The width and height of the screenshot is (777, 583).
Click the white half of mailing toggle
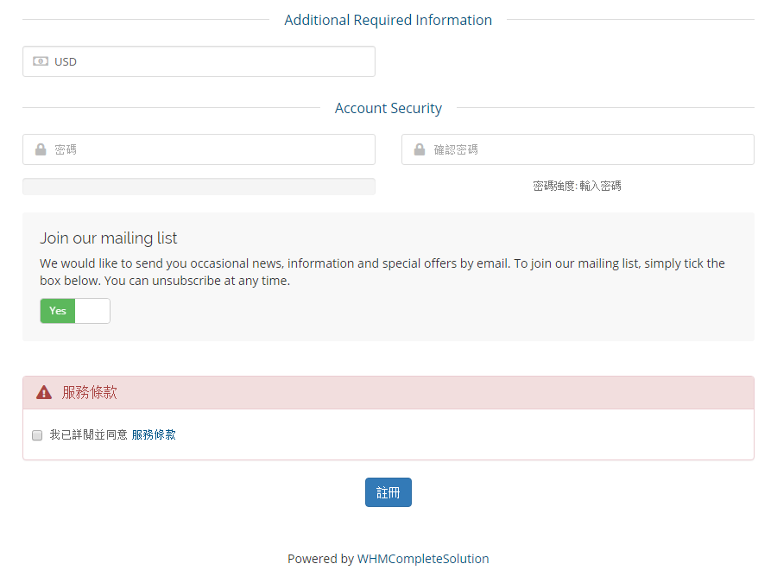pyautogui.click(x=92, y=311)
